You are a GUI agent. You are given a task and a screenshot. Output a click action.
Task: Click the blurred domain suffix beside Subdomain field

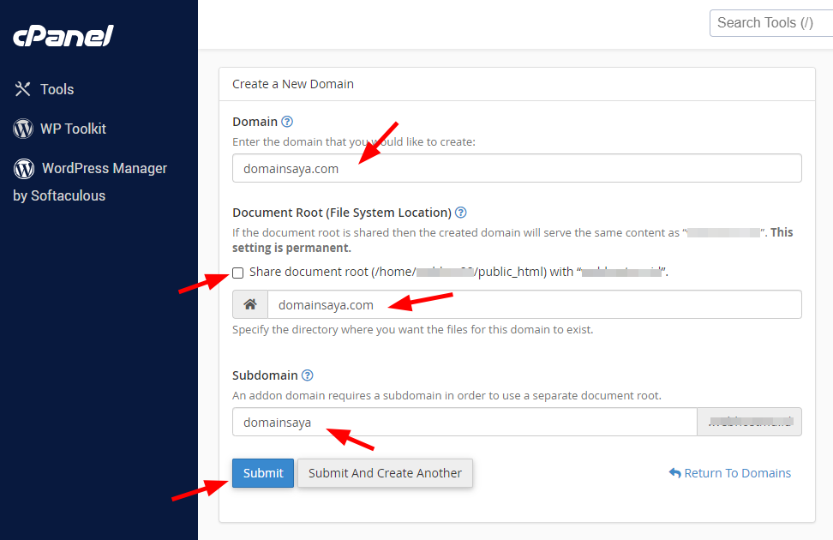coord(750,422)
